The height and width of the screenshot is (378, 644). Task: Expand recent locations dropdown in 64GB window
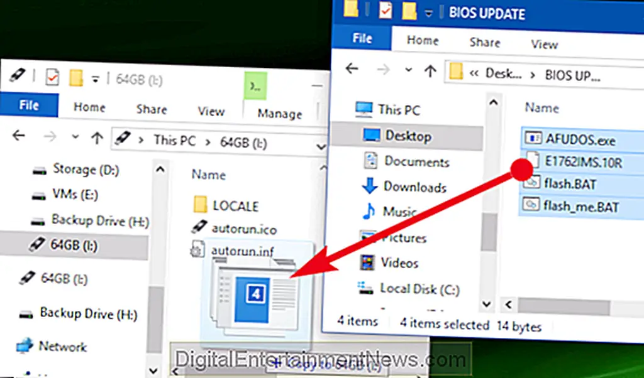pos(76,136)
